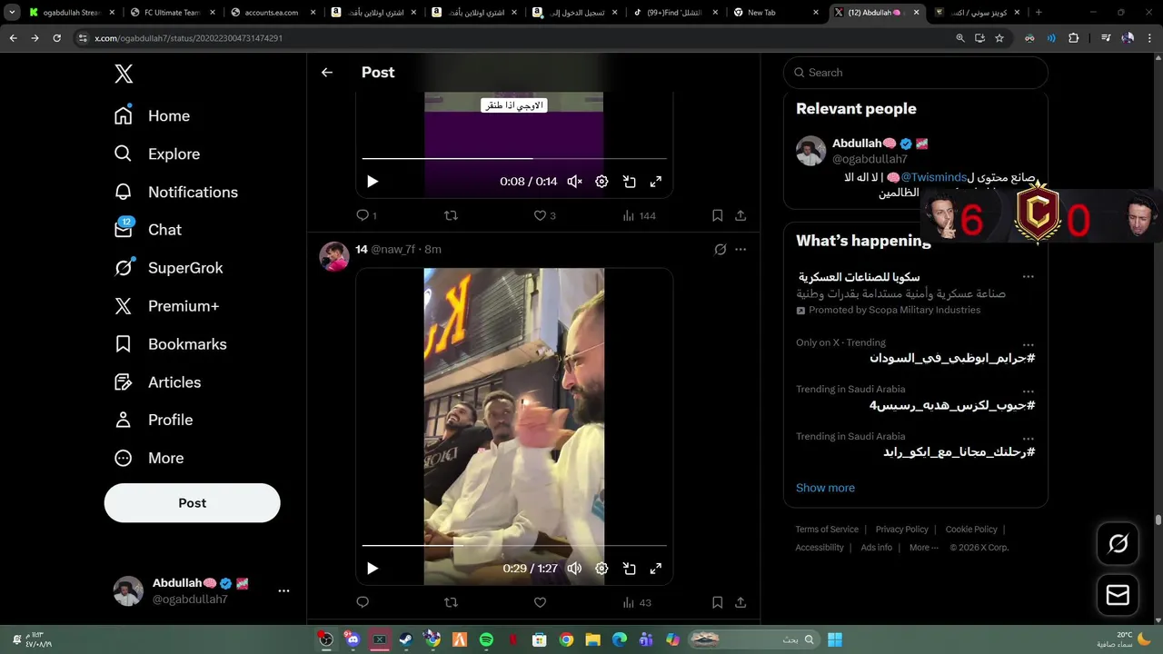The image size is (1163, 654).
Task: Play the second video at 0:29
Action: 372,569
